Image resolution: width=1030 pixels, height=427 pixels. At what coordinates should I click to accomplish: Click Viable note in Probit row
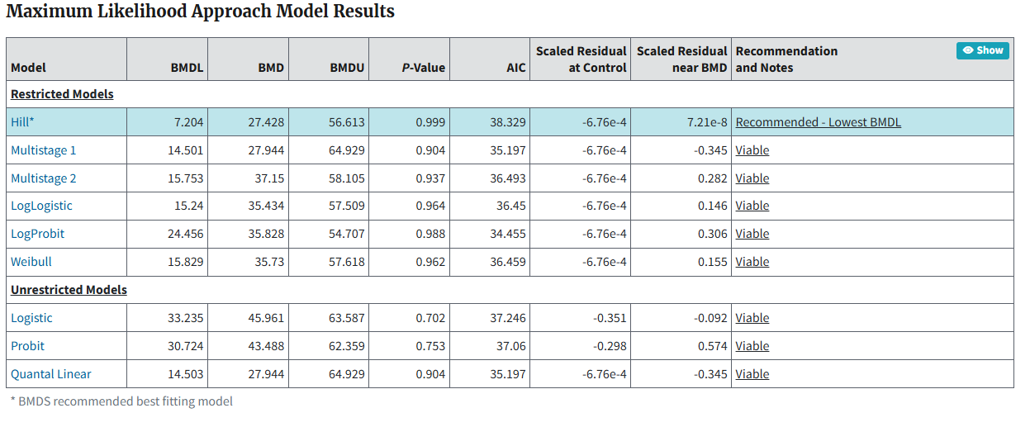pos(752,346)
